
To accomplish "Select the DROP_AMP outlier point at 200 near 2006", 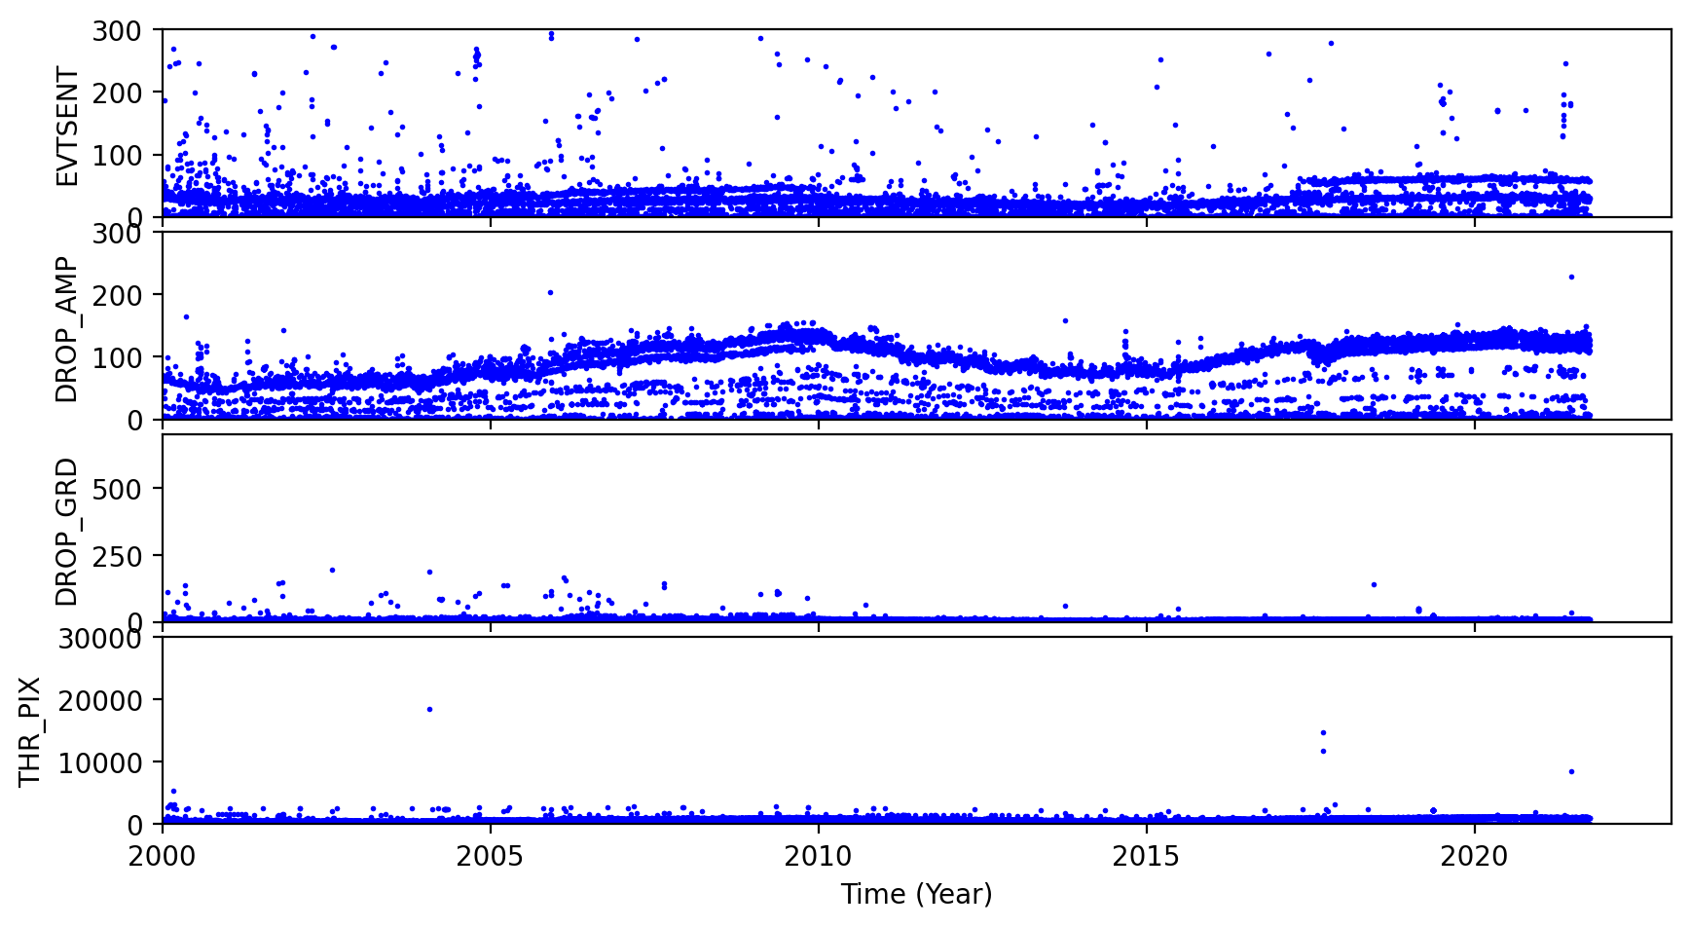I will click(550, 292).
